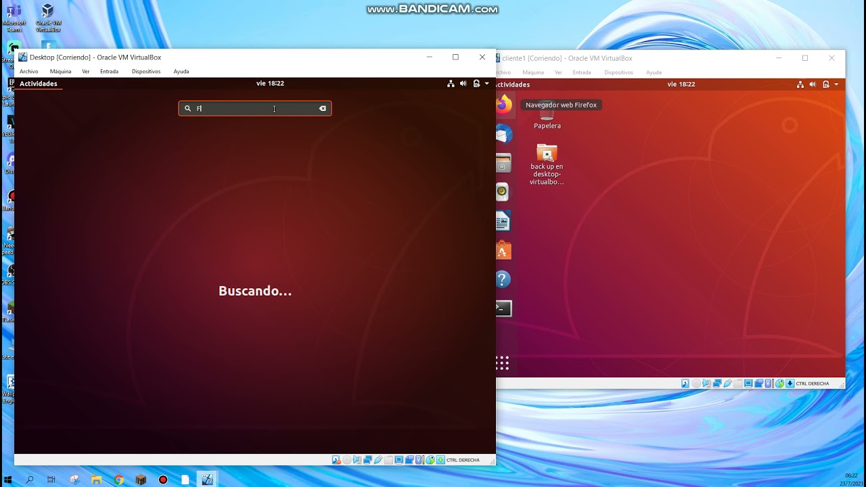Open Entrada menu in Desktop VM window
The height and width of the screenshot is (487, 866).
pyautogui.click(x=109, y=71)
